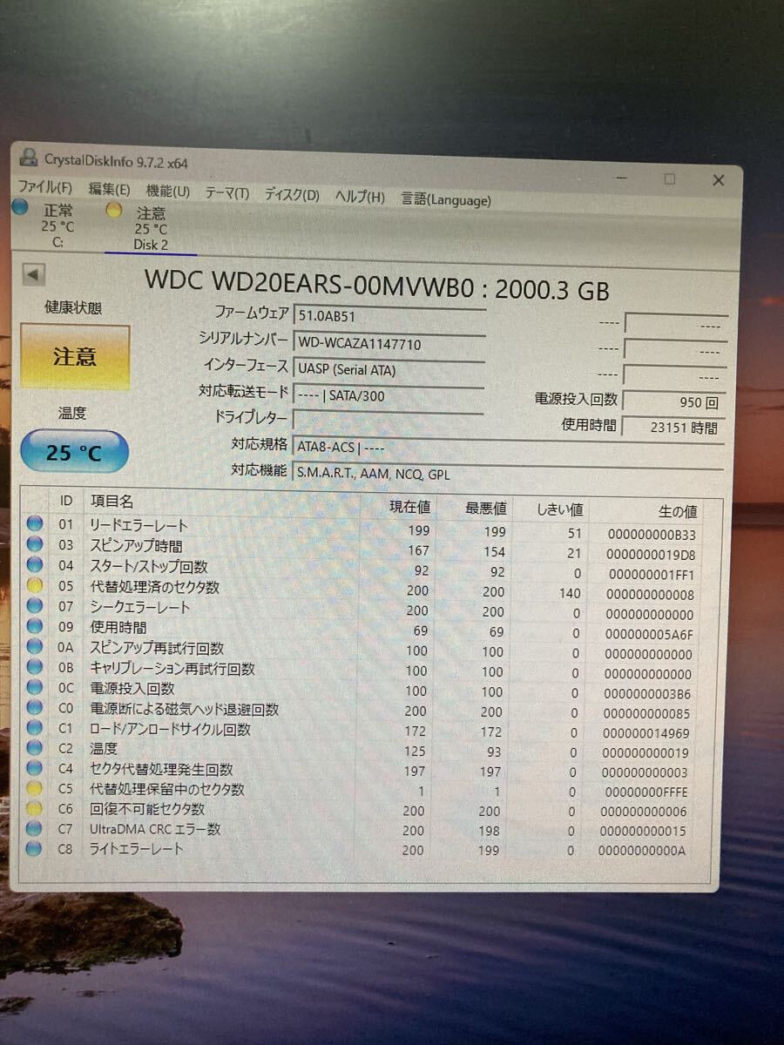Screen dimensions: 784x1045
Task: Click the firmware field 51.0AB51
Action: (389, 315)
